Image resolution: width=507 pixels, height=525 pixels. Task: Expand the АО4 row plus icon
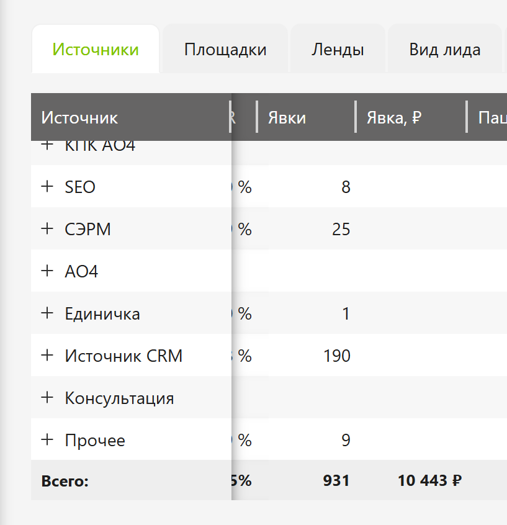click(x=47, y=271)
